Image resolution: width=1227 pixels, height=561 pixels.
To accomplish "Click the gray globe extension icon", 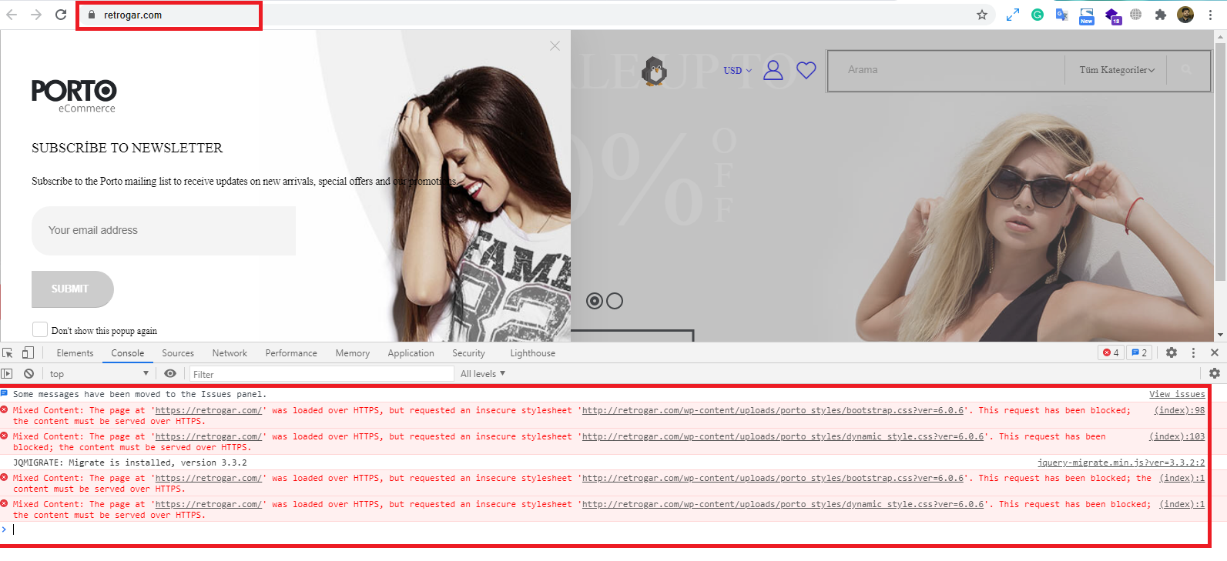I will point(1136,15).
